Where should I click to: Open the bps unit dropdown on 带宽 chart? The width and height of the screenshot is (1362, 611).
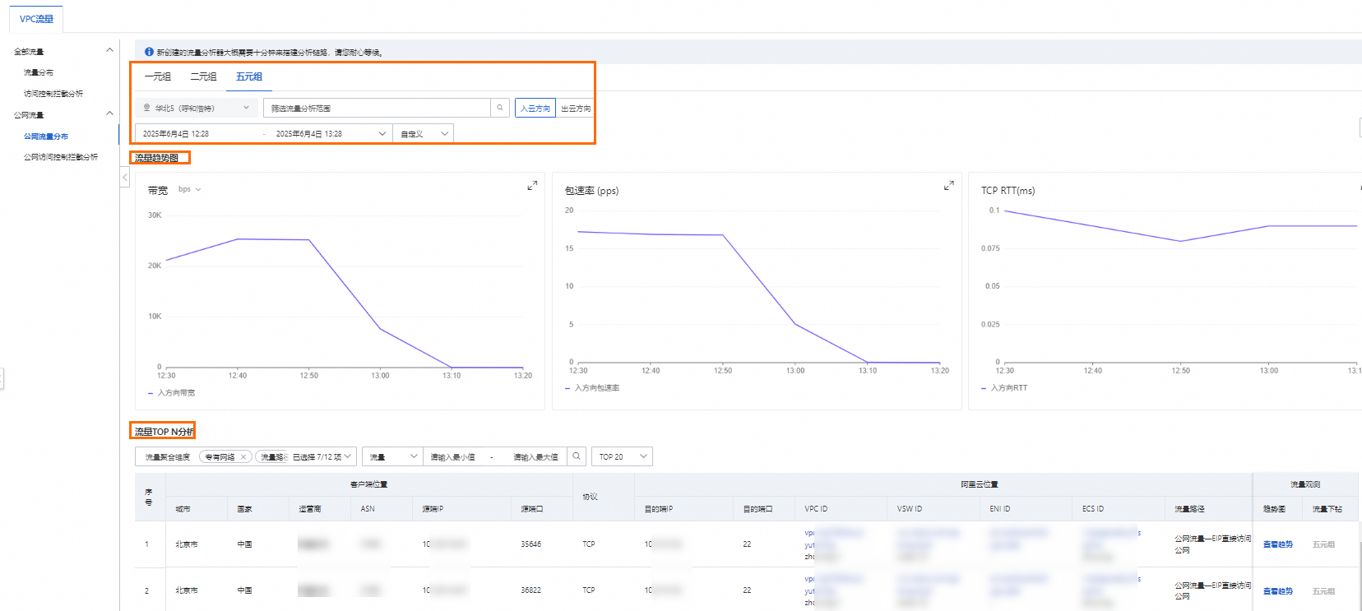coord(189,189)
